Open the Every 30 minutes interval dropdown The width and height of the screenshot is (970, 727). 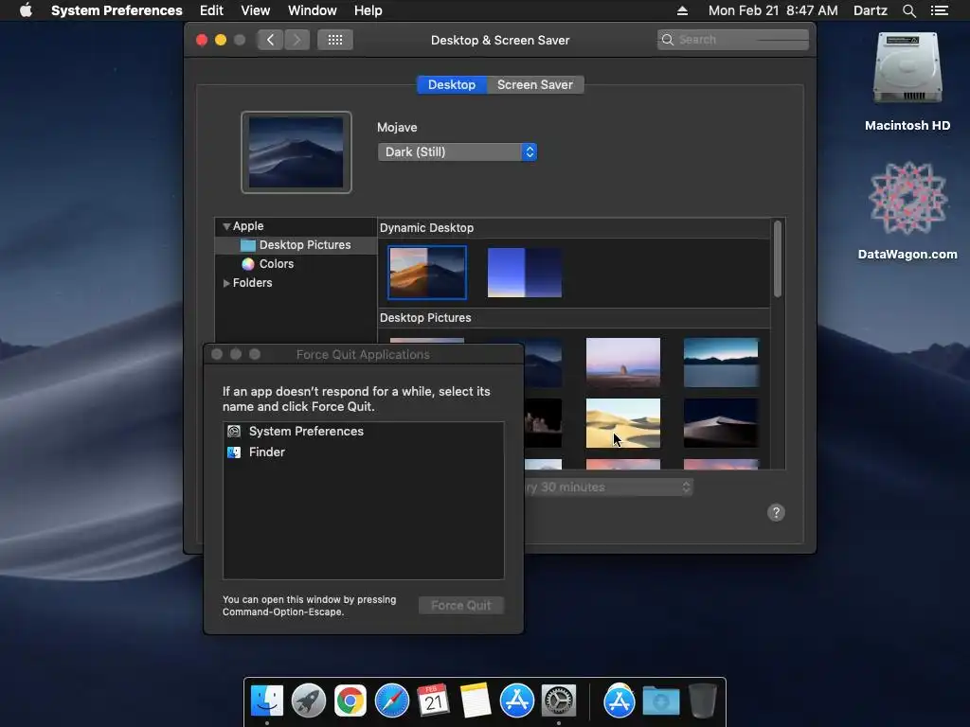click(x=608, y=488)
